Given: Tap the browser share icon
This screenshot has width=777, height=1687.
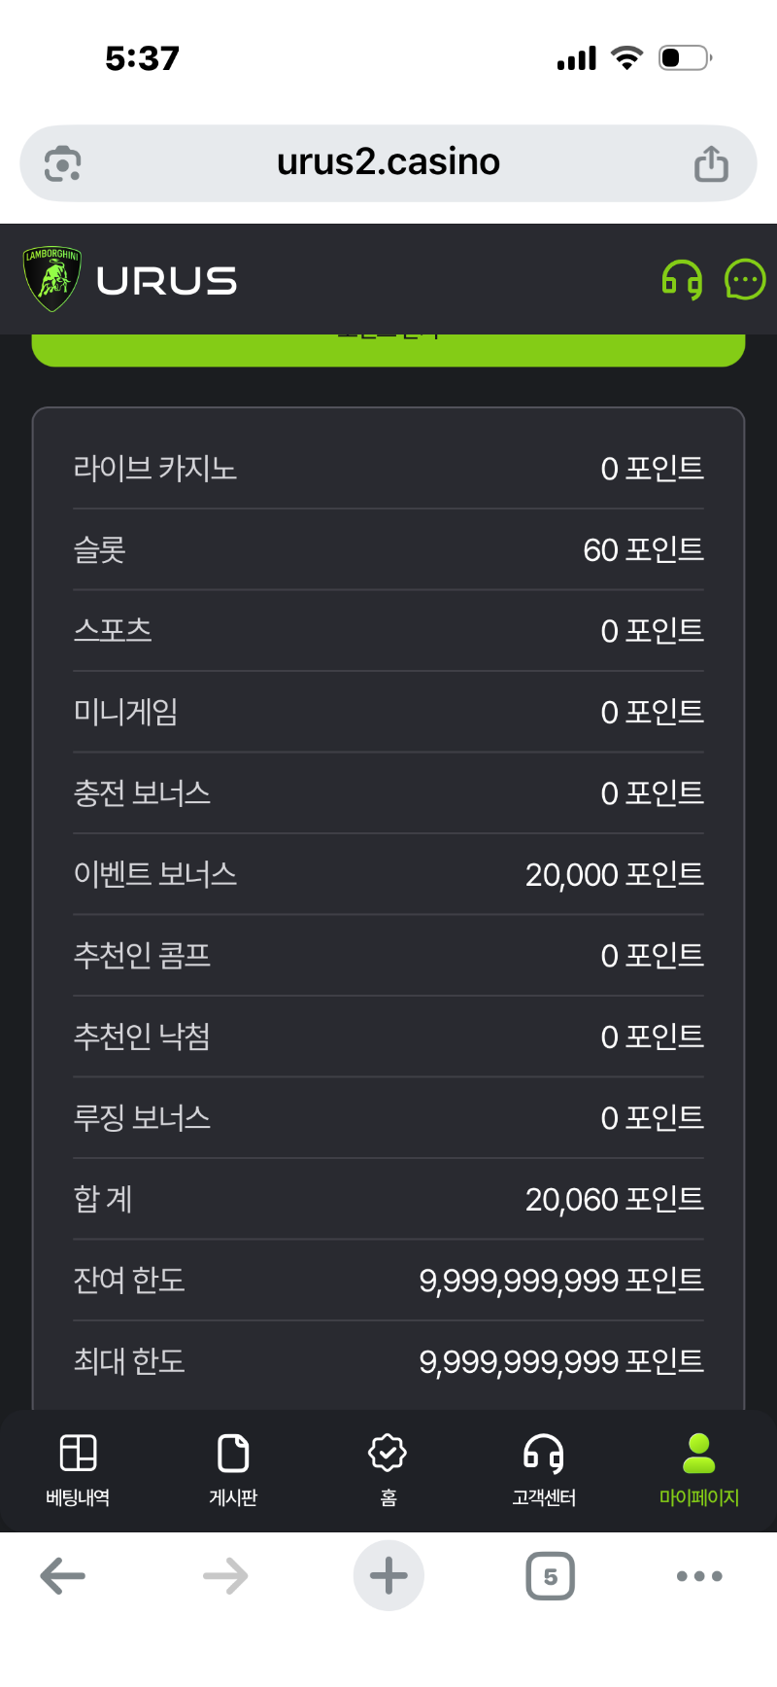Looking at the screenshot, I should [x=711, y=163].
